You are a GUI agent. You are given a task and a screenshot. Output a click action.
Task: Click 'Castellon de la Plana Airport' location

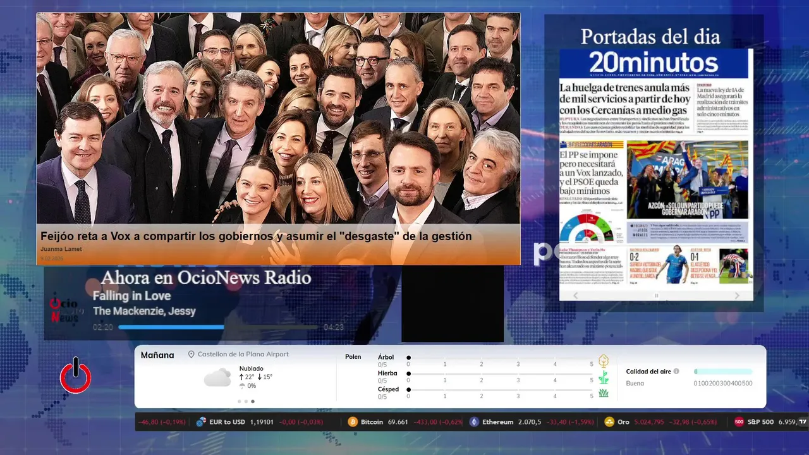243,355
